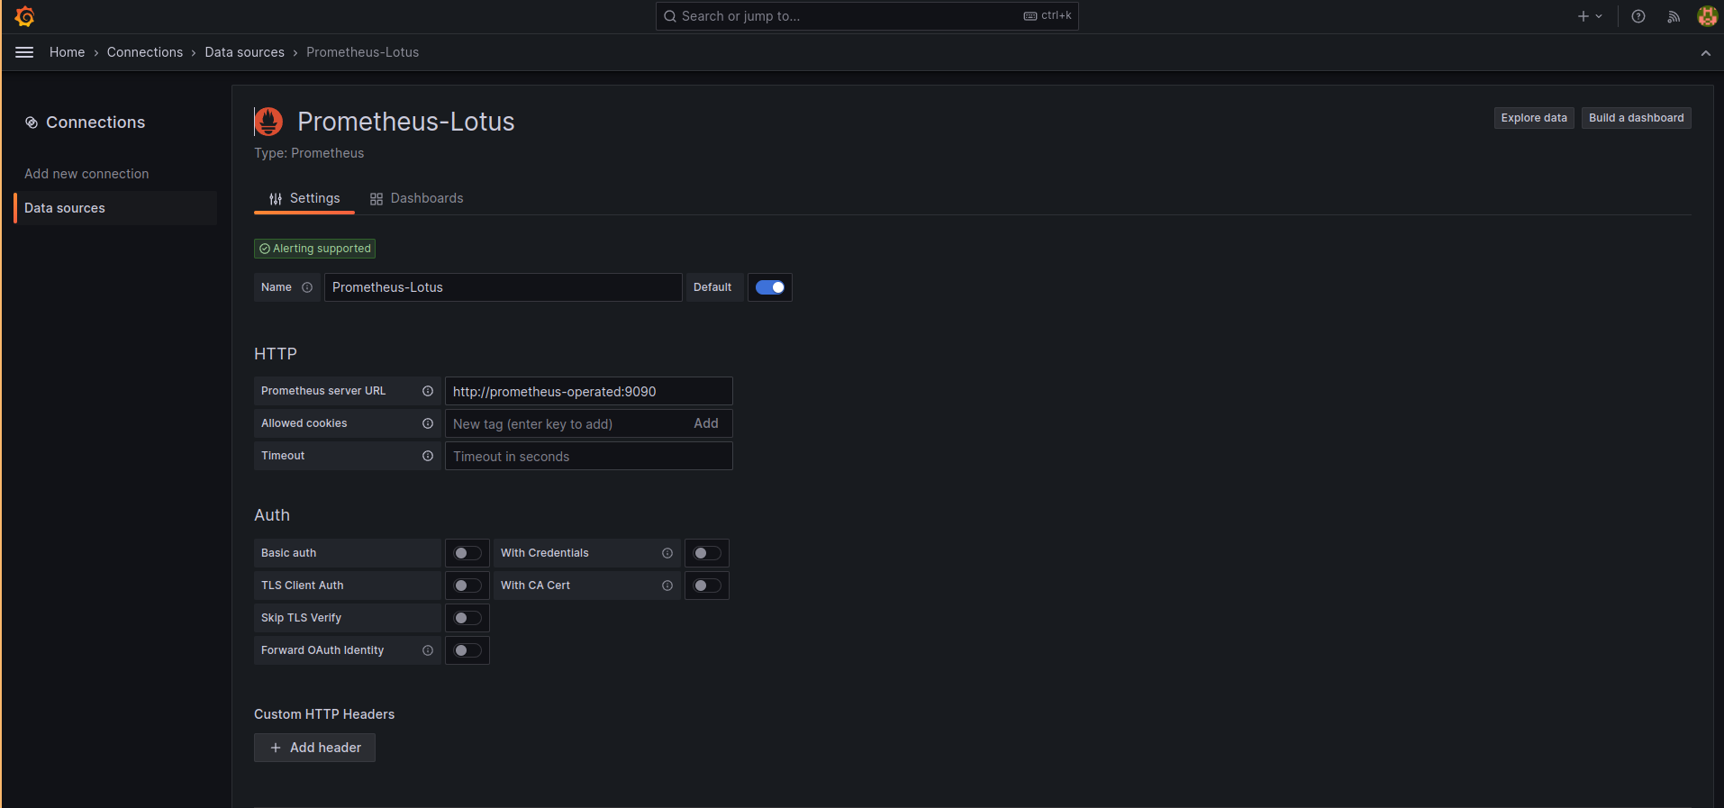Click info icon beside Prometheus server URL

pos(428,391)
